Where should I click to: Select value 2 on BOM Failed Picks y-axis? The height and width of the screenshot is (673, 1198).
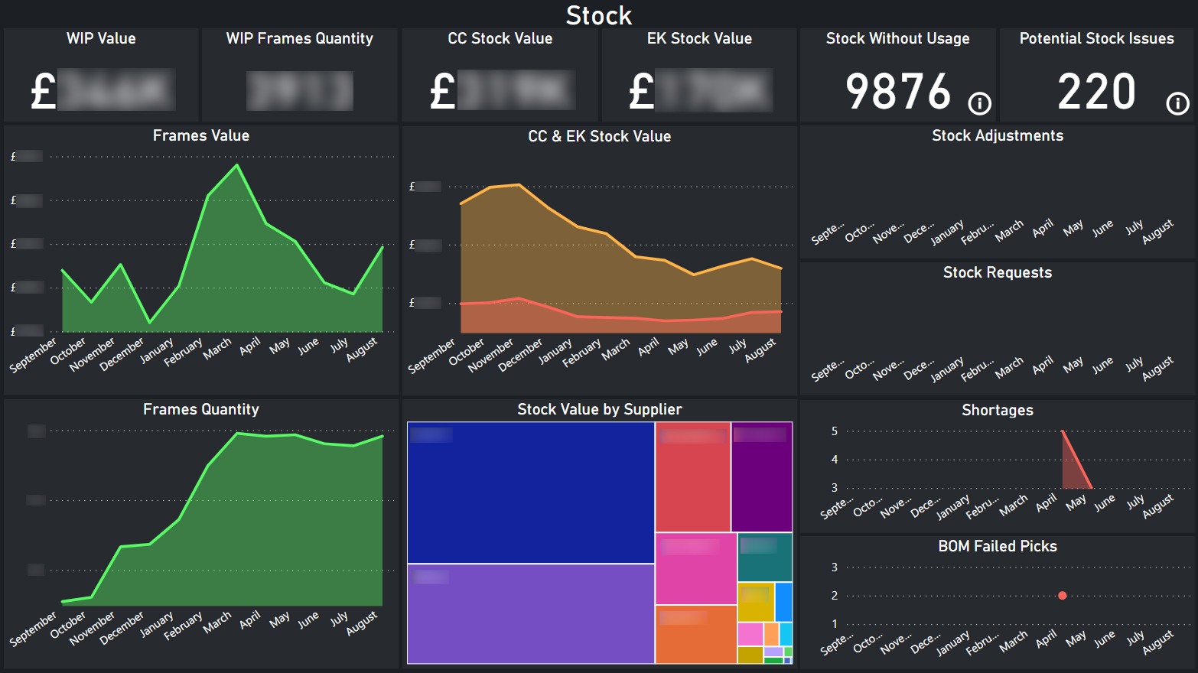[835, 595]
